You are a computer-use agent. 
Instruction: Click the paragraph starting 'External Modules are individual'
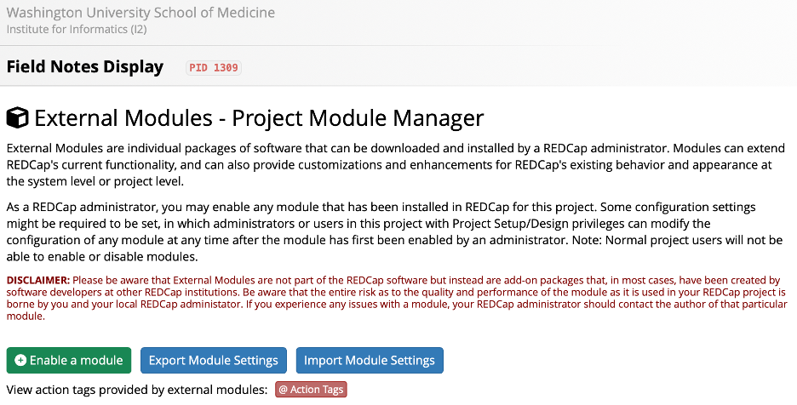pos(396,165)
